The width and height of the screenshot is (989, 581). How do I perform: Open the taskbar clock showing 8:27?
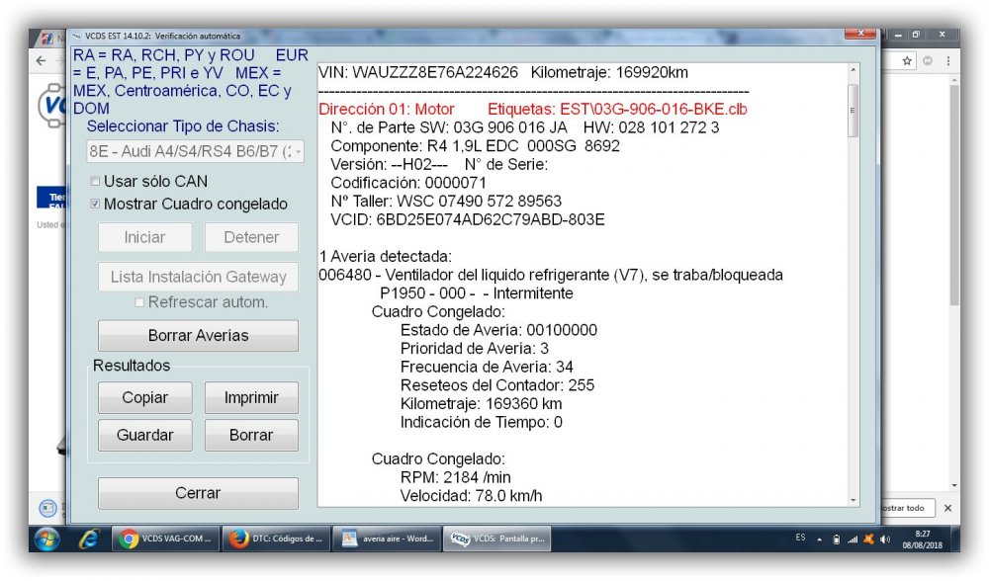point(922,539)
